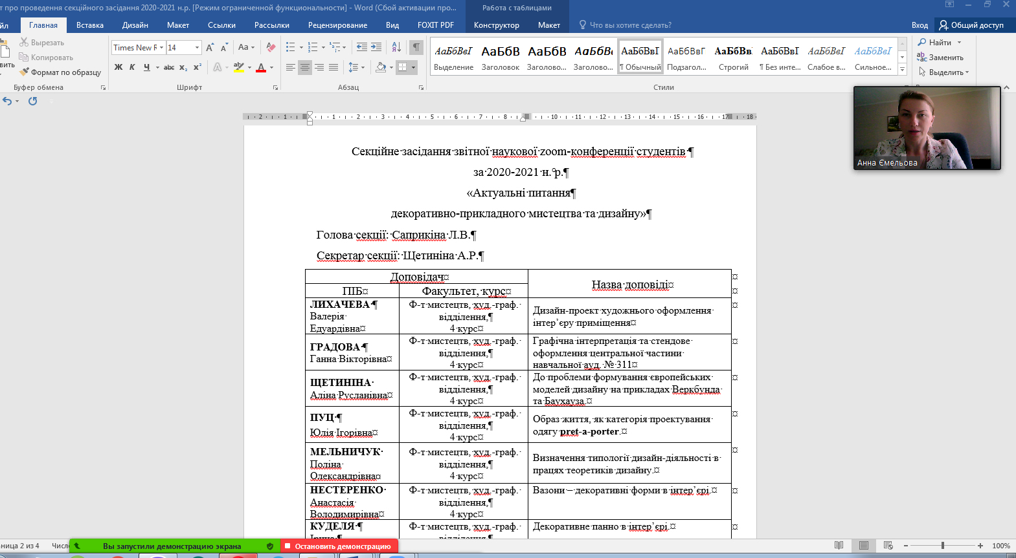Toggle strikethrough abc formatting
The height and width of the screenshot is (558, 1016).
tap(169, 67)
